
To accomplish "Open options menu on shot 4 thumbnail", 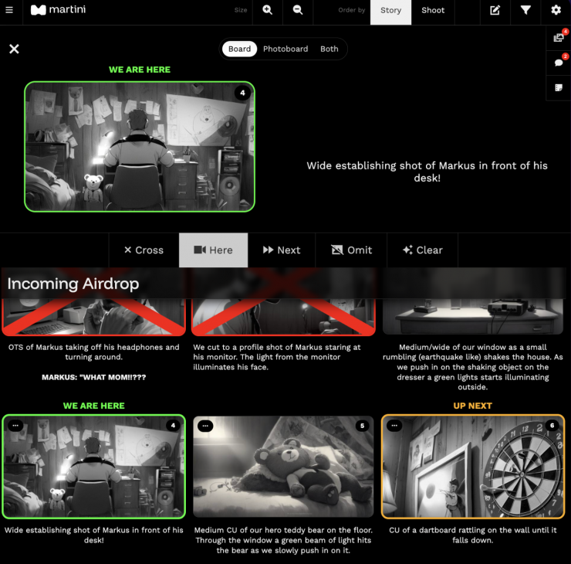I will [15, 426].
